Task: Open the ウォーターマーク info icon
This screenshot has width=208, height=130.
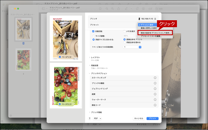Action: pyautogui.click(x=155, y=100)
